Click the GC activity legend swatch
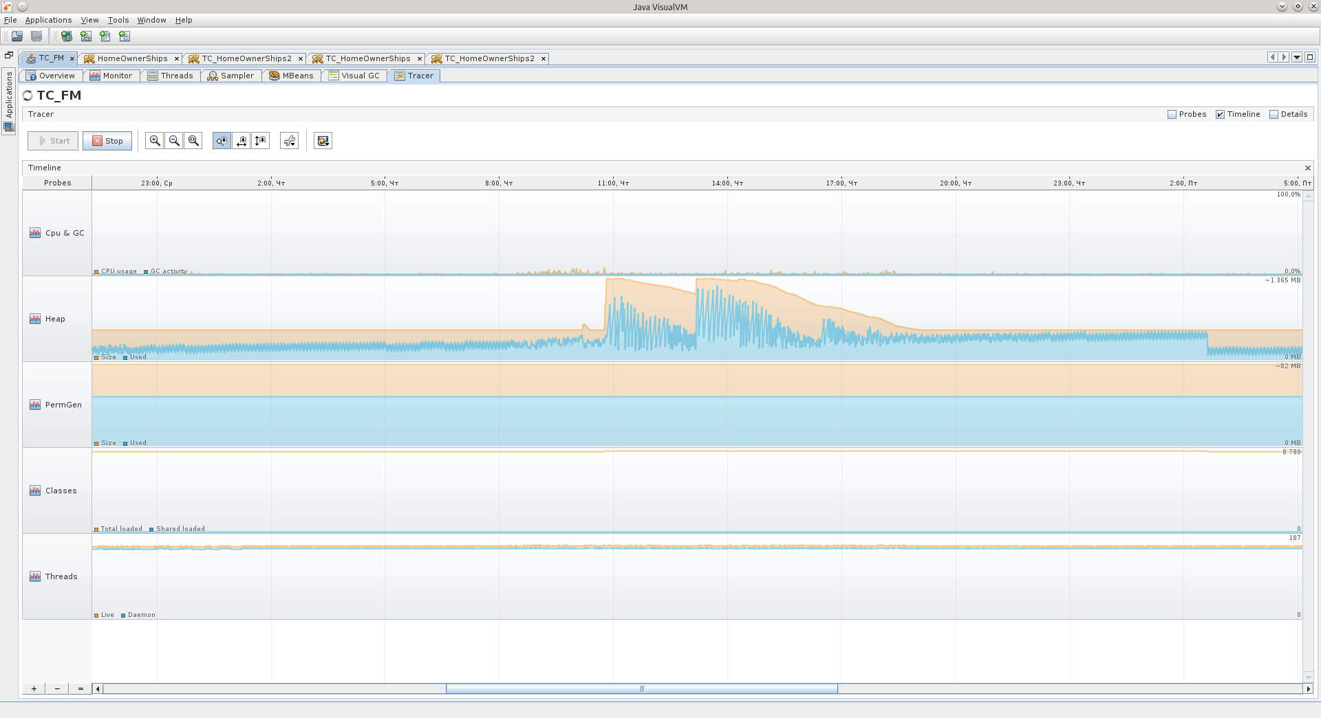Image resolution: width=1321 pixels, height=718 pixels. coord(146,272)
